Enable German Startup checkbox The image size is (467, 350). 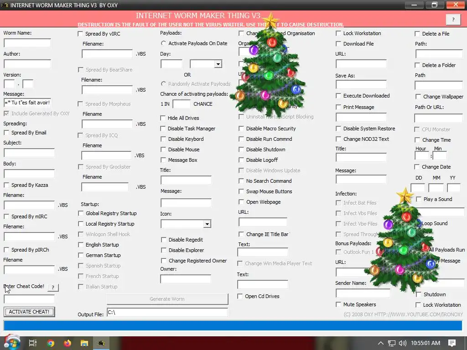tap(81, 255)
